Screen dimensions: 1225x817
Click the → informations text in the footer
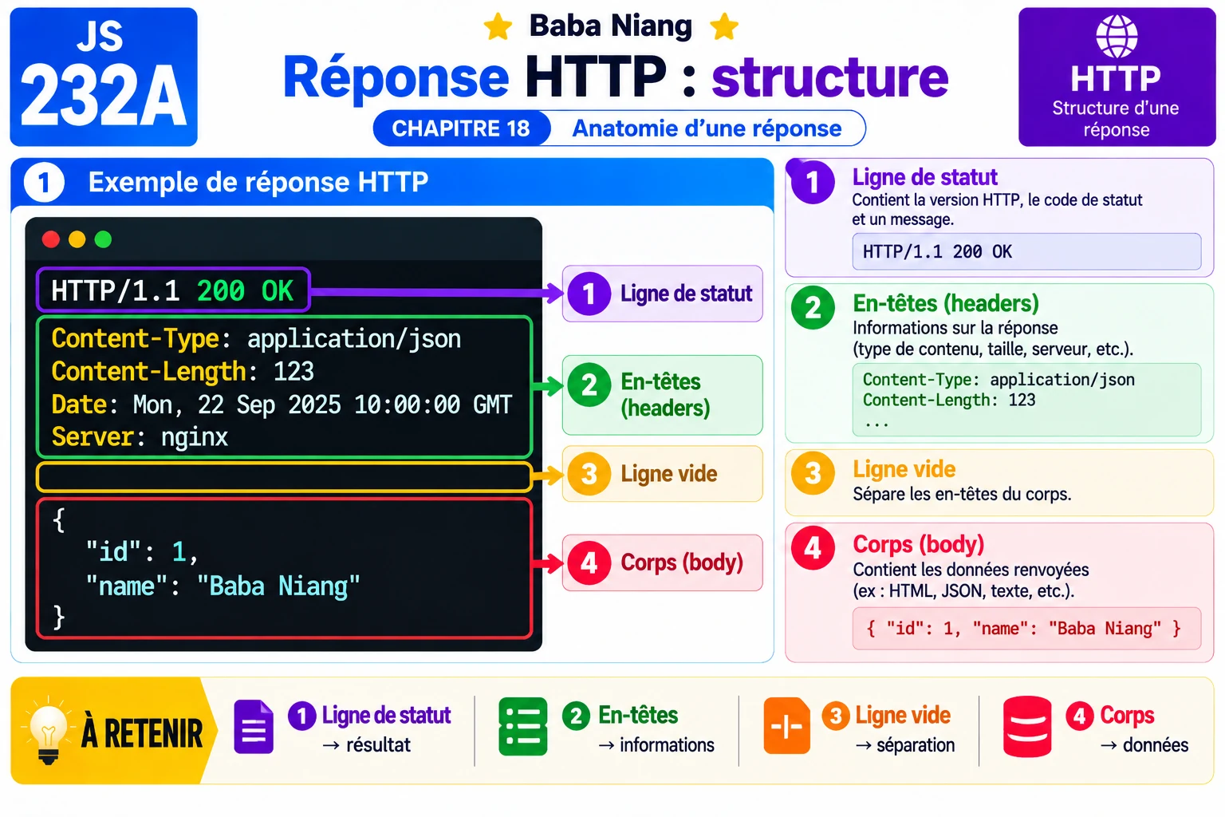click(656, 745)
